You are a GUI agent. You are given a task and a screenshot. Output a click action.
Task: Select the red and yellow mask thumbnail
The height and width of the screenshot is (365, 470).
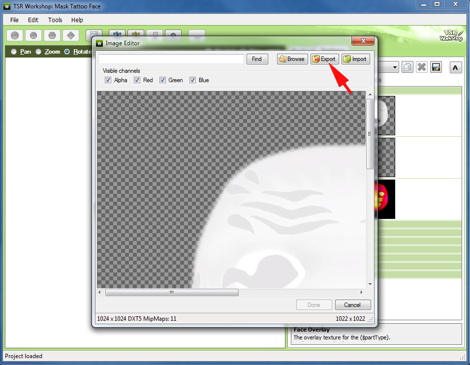click(x=386, y=199)
